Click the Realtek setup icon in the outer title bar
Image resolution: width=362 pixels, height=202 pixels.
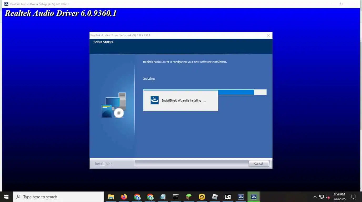(x=6, y=4)
